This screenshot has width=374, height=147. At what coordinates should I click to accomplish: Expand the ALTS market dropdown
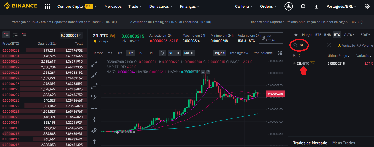349,35
